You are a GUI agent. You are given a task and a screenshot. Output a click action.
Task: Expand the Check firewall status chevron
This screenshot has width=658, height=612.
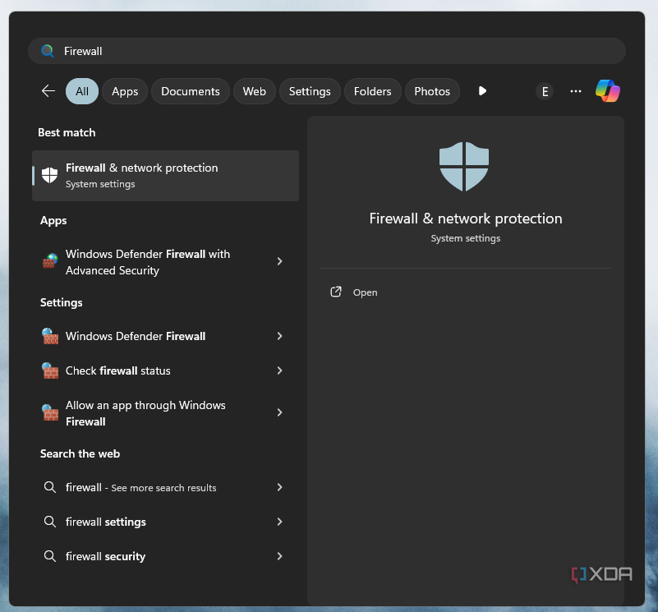tap(279, 370)
